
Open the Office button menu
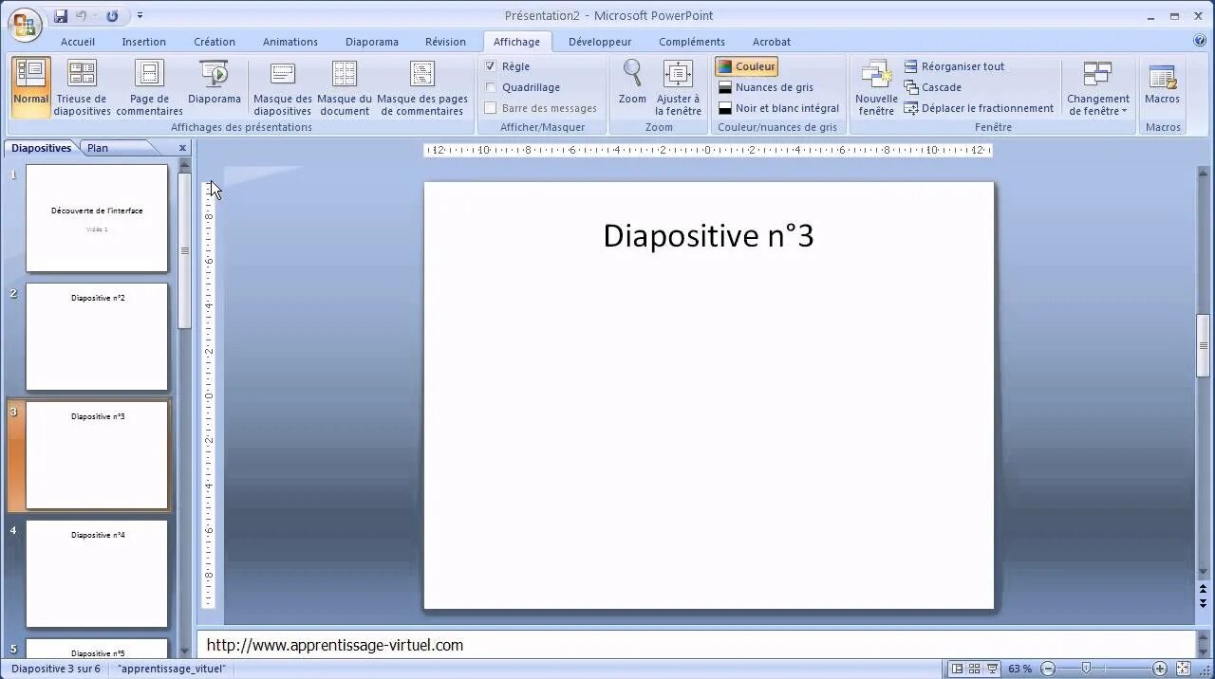(x=25, y=23)
